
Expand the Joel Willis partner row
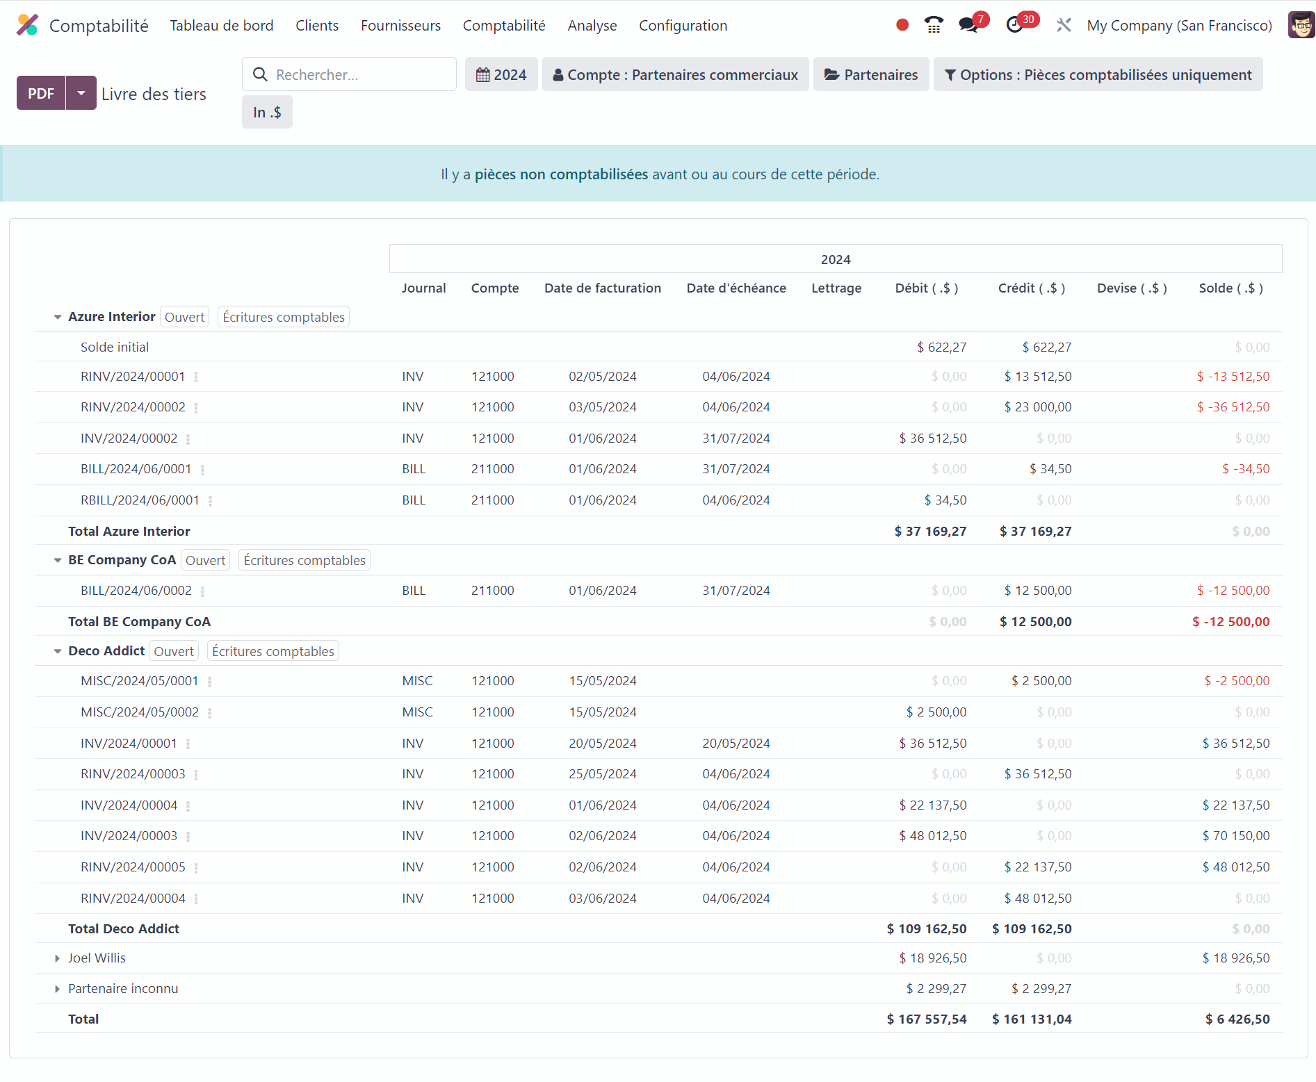(x=58, y=959)
